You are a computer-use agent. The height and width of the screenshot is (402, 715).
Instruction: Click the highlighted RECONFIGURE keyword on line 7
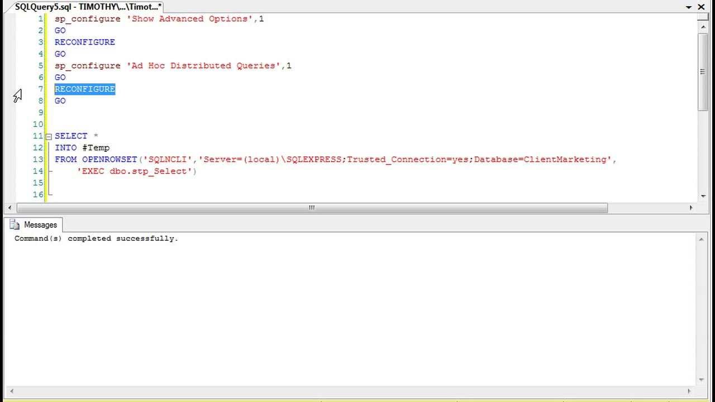click(84, 89)
